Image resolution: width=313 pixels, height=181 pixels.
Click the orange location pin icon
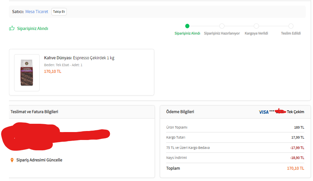(x=12, y=160)
